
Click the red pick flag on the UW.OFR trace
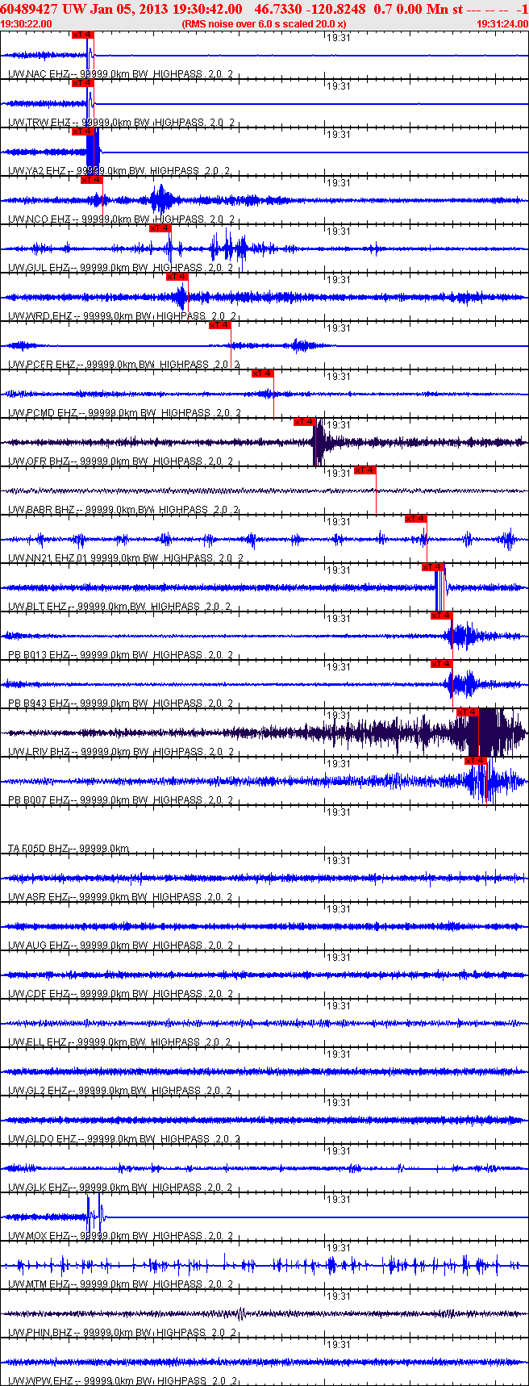304,422
